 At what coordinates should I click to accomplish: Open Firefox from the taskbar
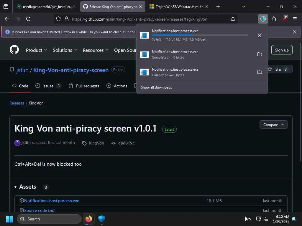[88, 219]
